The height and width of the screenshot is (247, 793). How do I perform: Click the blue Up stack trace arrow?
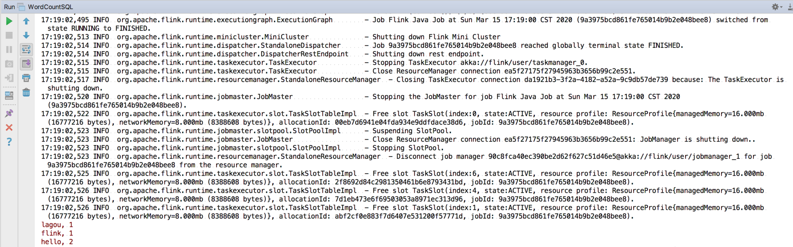[26, 21]
